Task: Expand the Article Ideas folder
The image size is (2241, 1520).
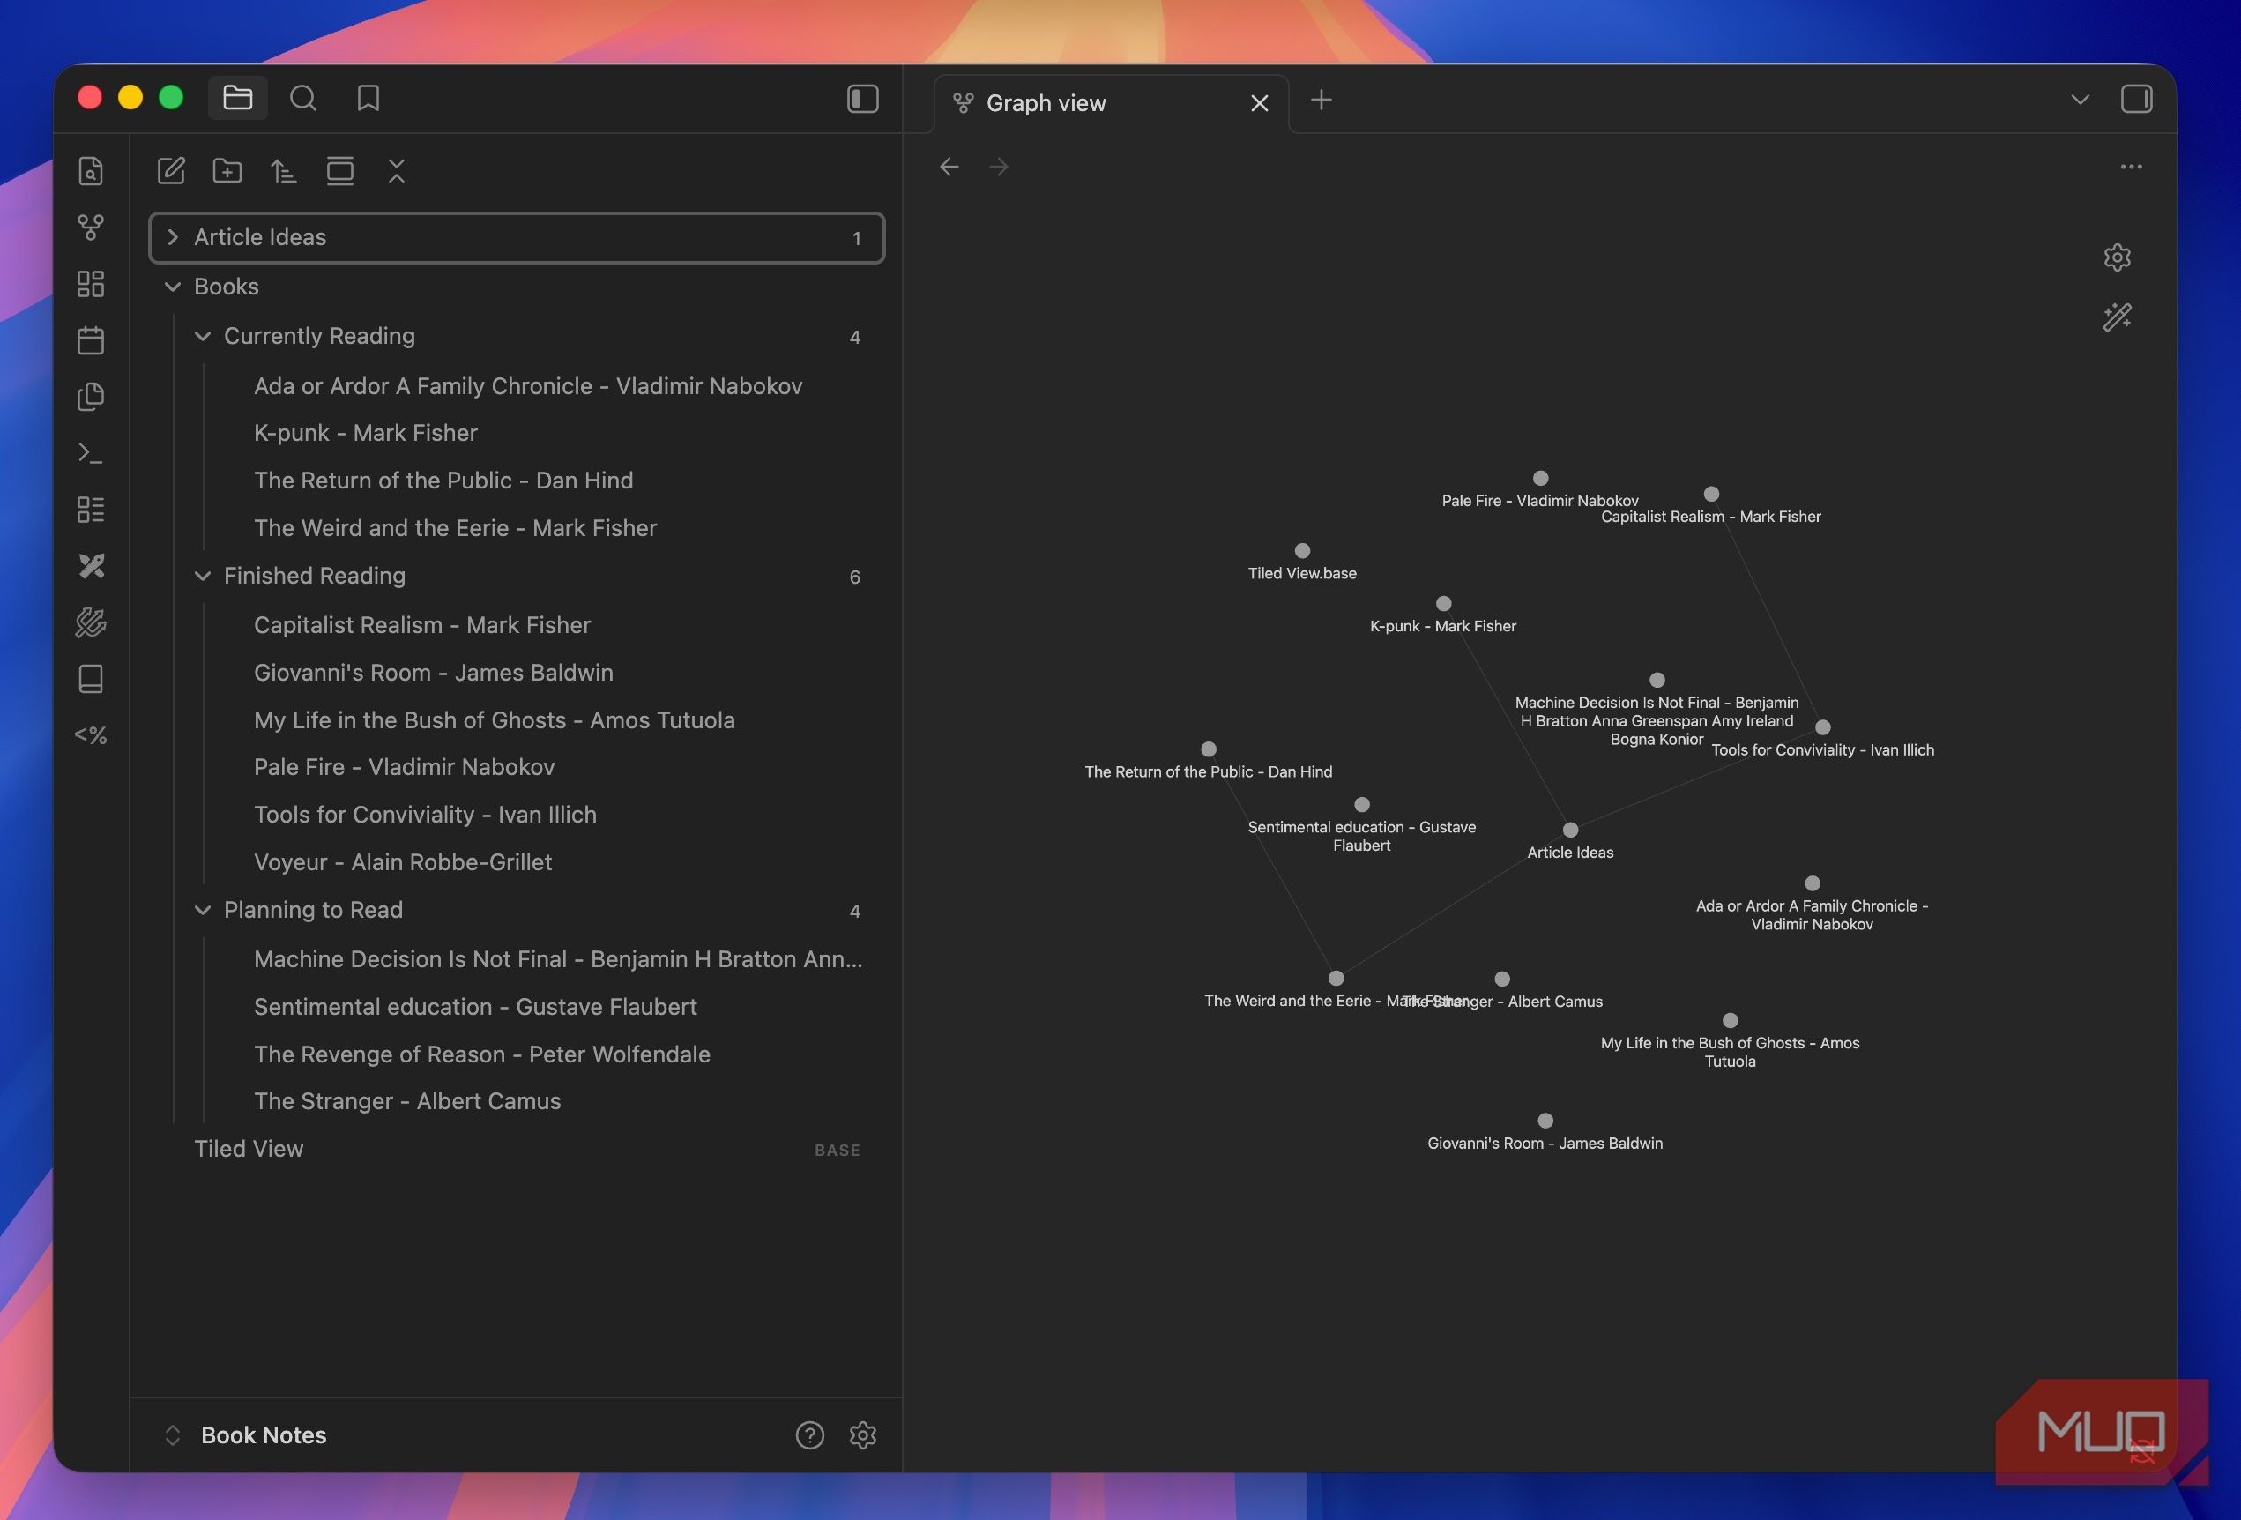Action: click(x=517, y=237)
